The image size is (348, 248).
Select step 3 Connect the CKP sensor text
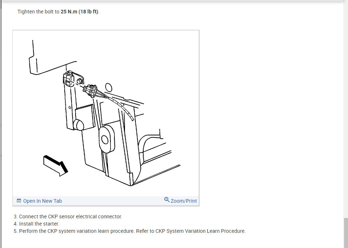pyautogui.click(x=68, y=217)
